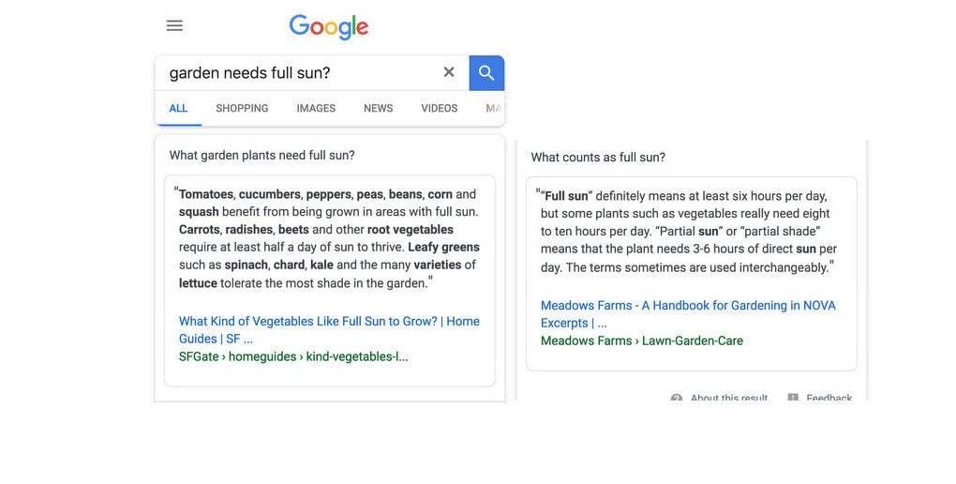Image resolution: width=956 pixels, height=484 pixels.
Task: Open the News results tab
Action: click(x=379, y=109)
